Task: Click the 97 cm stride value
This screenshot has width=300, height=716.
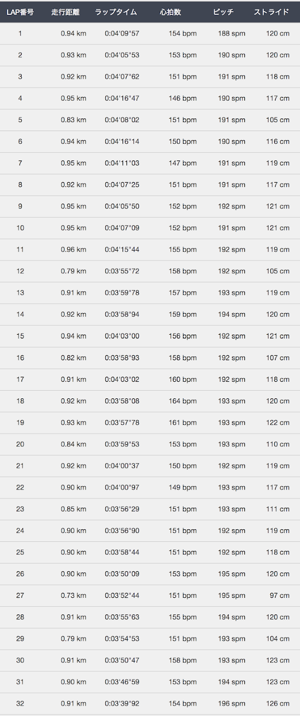Action: click(279, 595)
